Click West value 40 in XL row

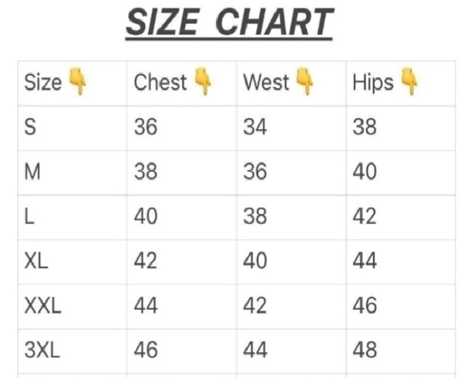255,261
